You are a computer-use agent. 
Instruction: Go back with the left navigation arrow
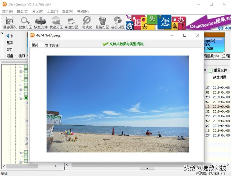coord(8,36)
